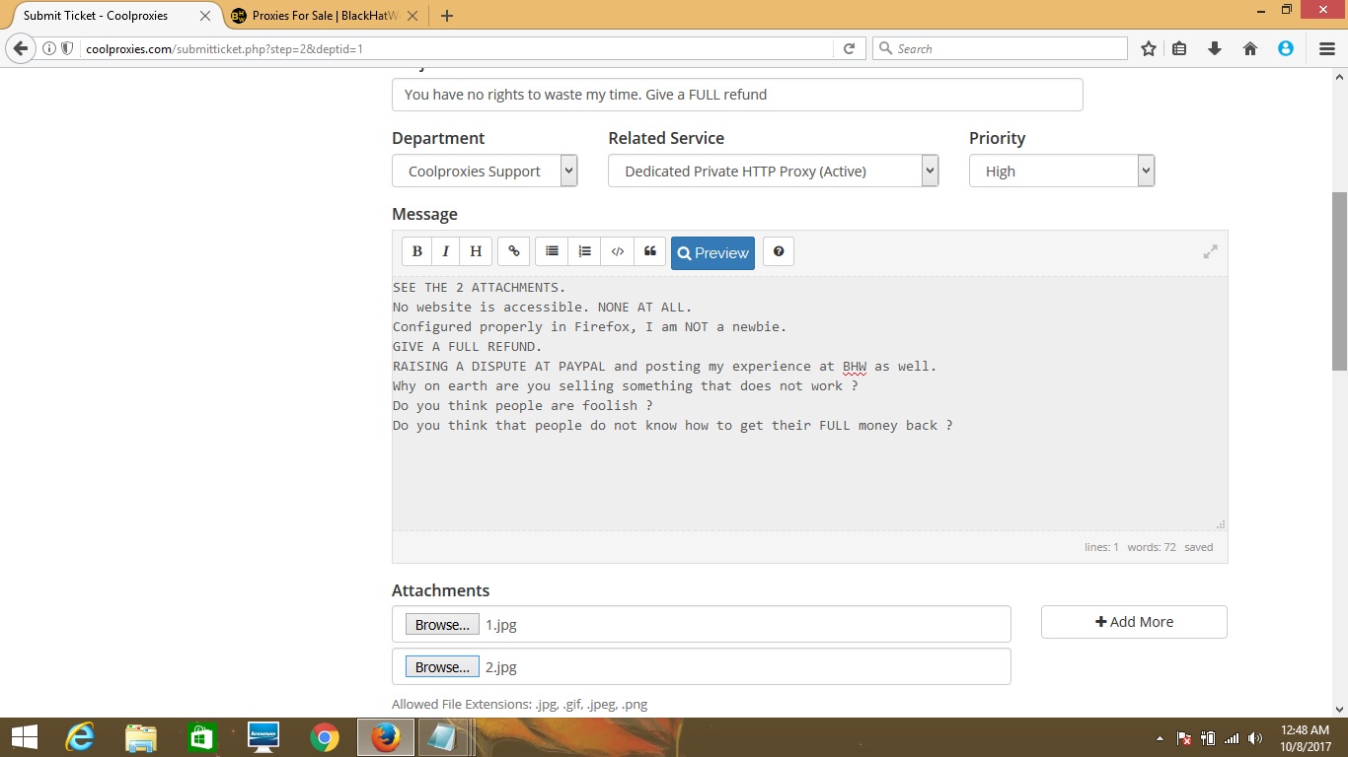Viewport: 1348px width, 757px height.
Task: Open the Lenovo app in taskbar
Action: tap(263, 737)
